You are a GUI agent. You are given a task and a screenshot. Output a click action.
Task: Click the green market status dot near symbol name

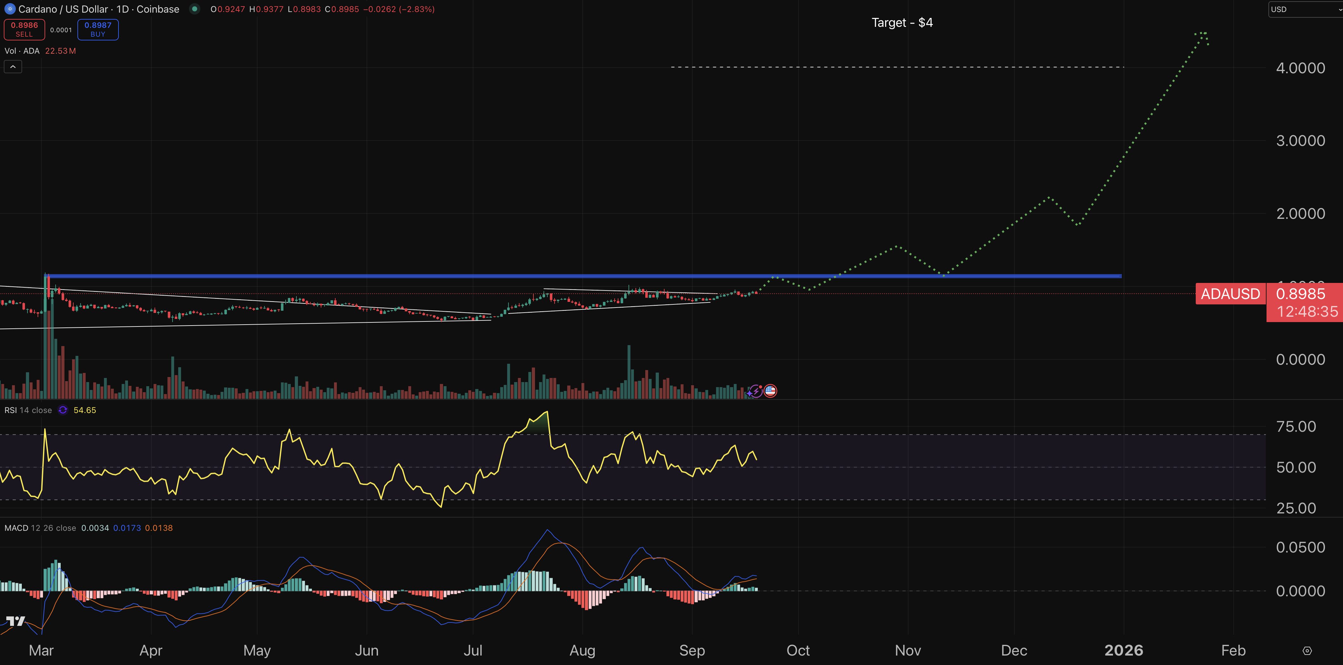[195, 9]
